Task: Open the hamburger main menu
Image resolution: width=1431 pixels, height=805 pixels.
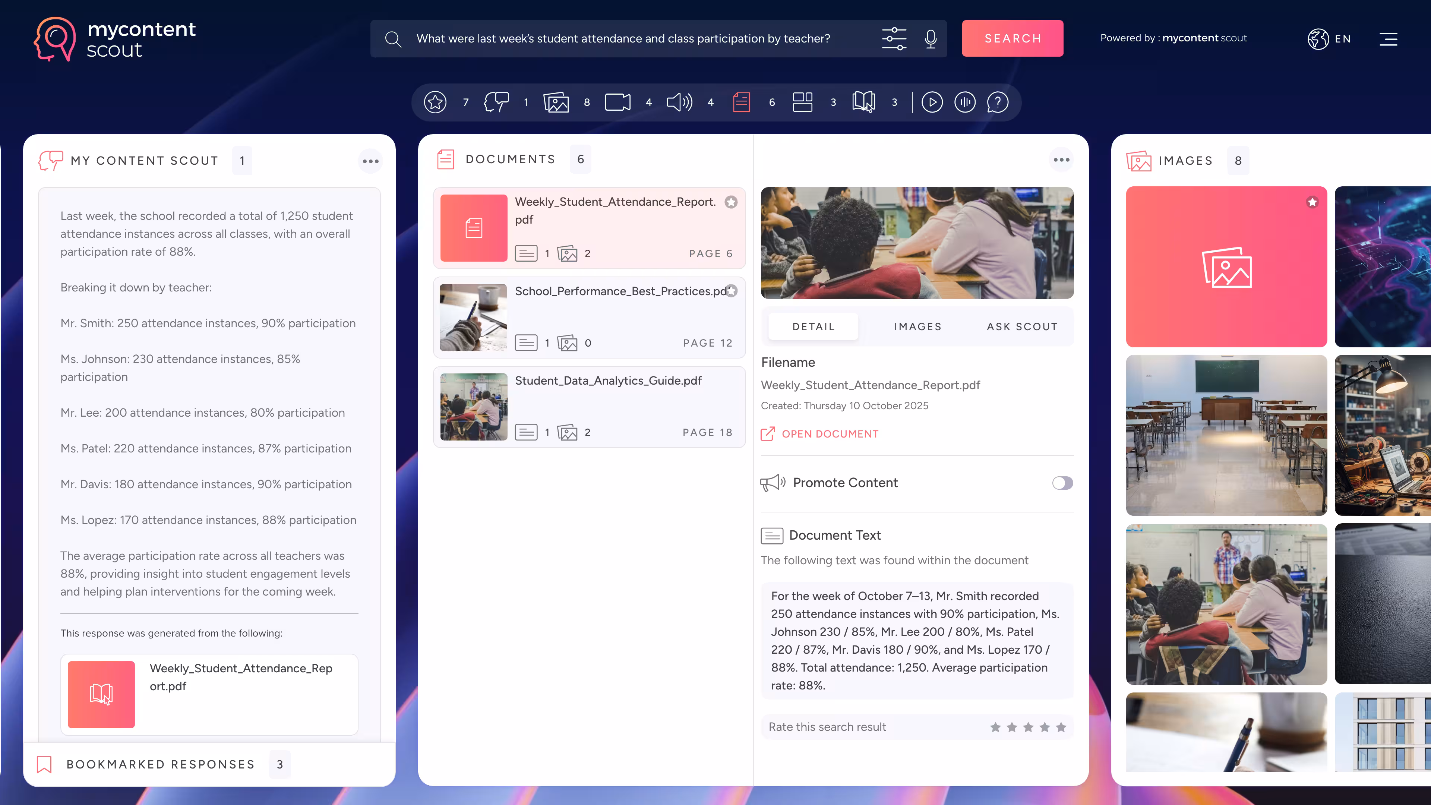Action: [1388, 39]
